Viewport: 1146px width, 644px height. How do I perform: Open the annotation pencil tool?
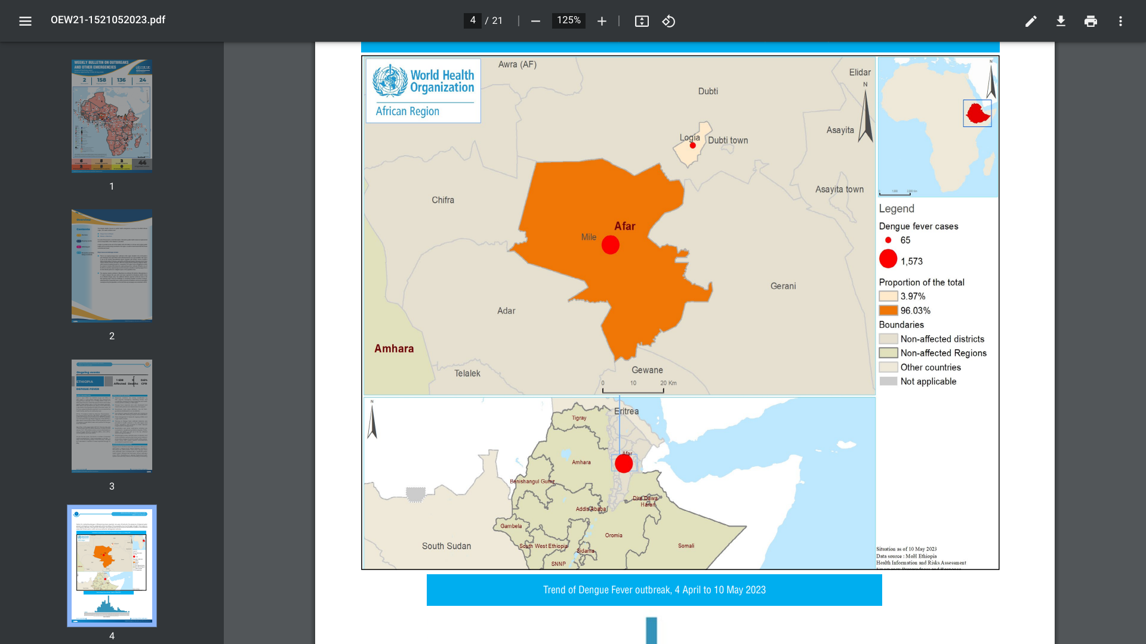pos(1031,21)
